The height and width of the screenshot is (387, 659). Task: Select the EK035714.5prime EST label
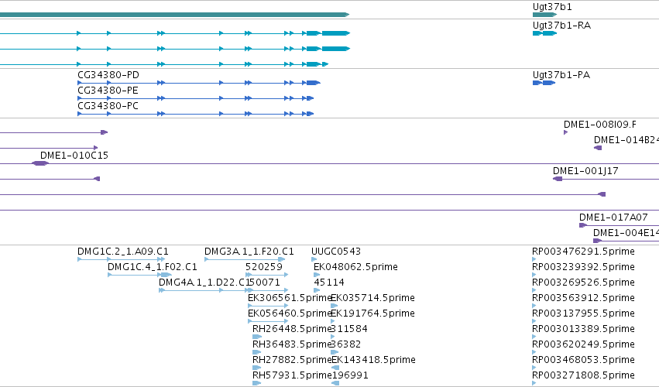(x=372, y=298)
